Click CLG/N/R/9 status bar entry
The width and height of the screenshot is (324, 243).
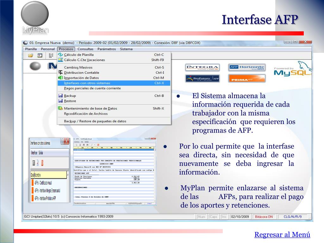(x=292, y=217)
